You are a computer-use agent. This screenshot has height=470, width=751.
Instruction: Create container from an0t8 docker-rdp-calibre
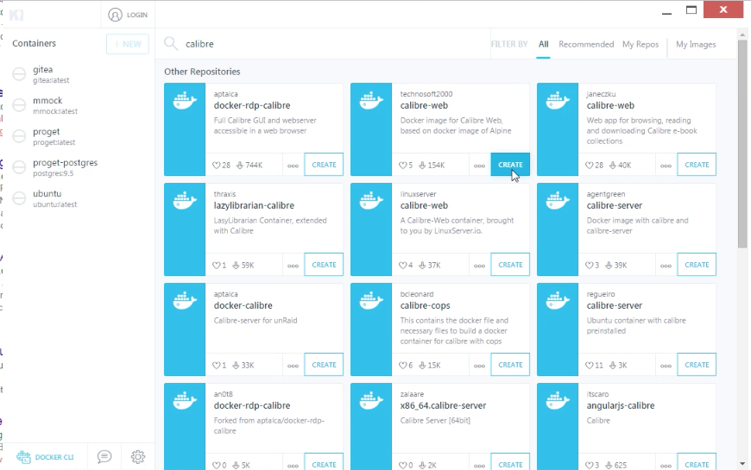coord(324,462)
